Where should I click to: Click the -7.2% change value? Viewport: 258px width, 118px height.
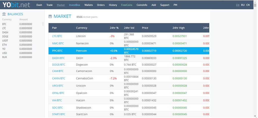coord(113,78)
